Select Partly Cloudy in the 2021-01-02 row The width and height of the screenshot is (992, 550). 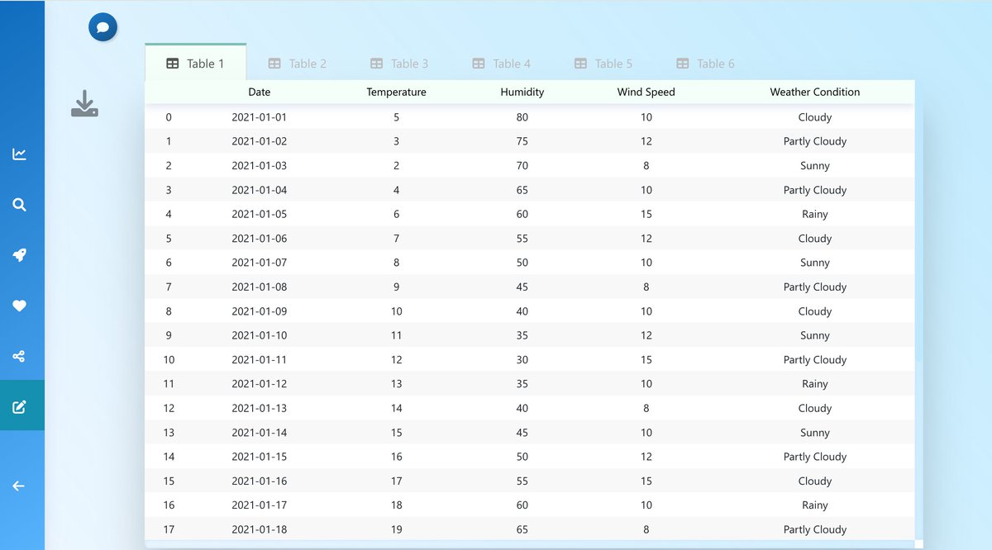tap(815, 141)
